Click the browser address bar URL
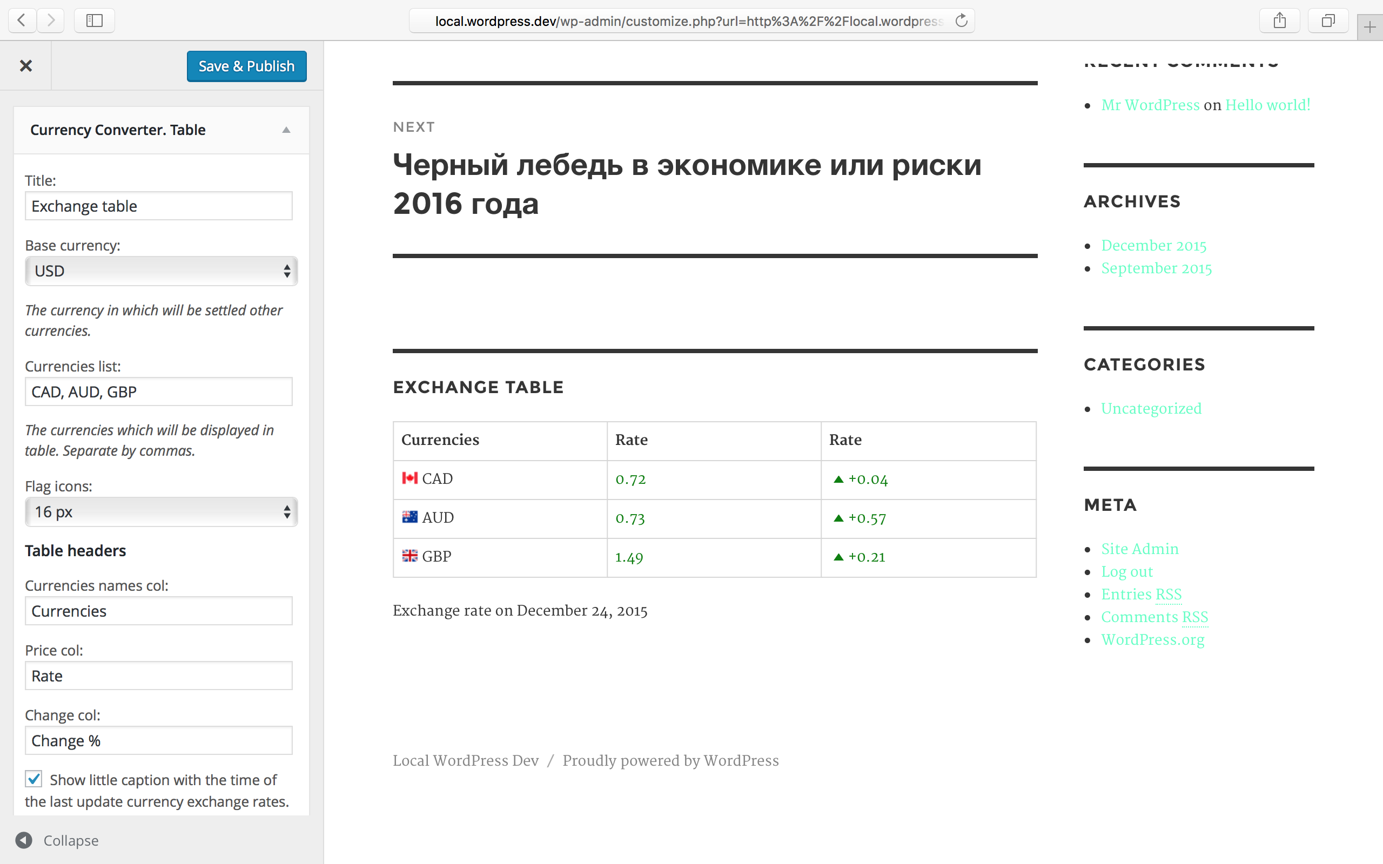This screenshot has width=1383, height=864. 689,21
